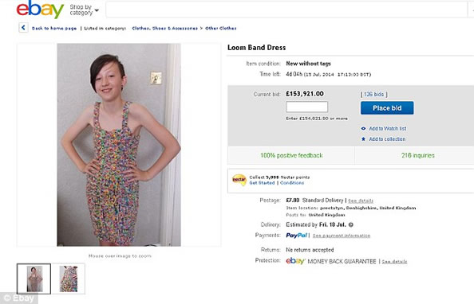The height and width of the screenshot is (304, 474).
Task: Click the Add to Watch list link
Action: tap(388, 128)
